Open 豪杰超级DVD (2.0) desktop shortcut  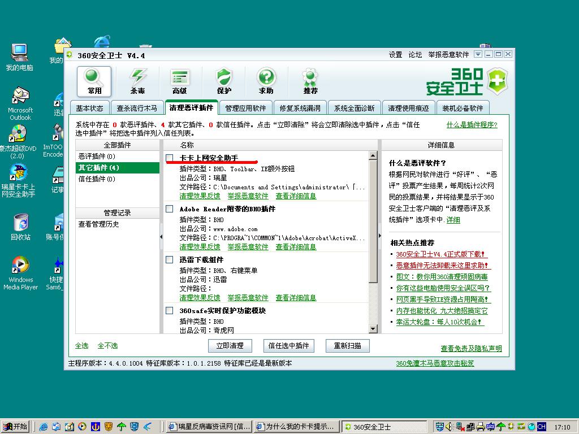[18, 142]
